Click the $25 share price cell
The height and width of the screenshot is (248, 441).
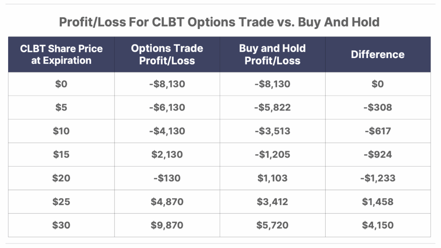pyautogui.click(x=61, y=201)
